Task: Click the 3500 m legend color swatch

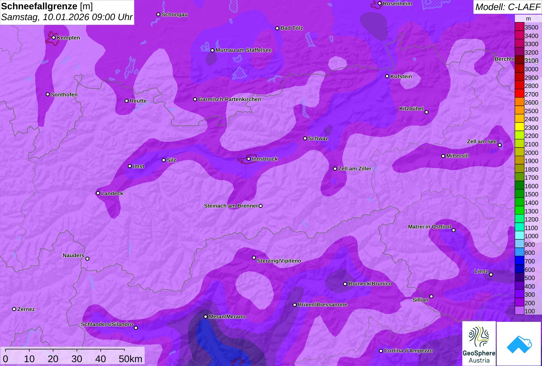Action: click(x=519, y=27)
